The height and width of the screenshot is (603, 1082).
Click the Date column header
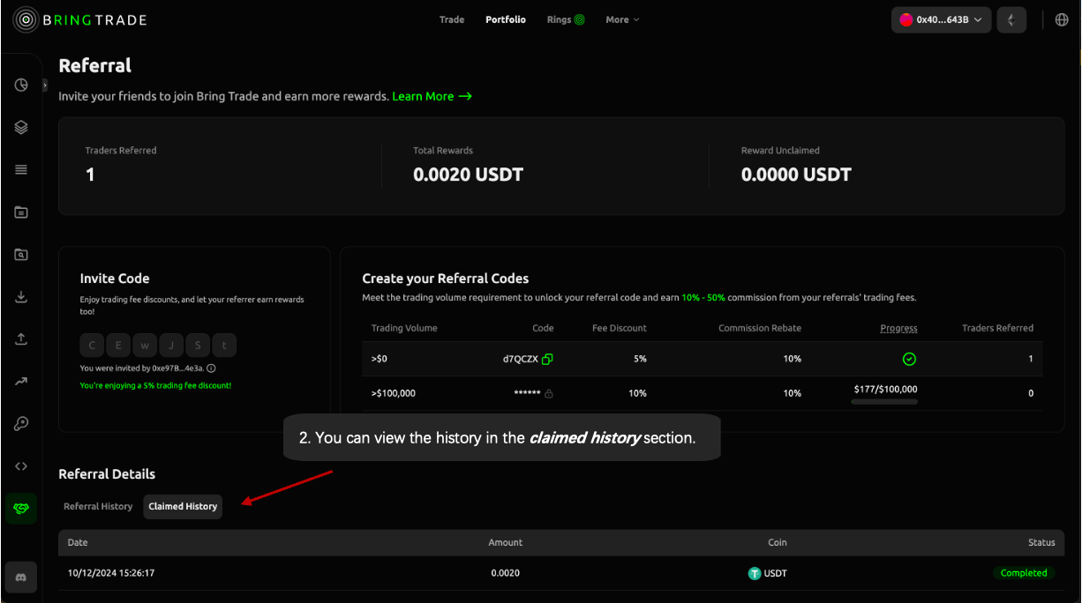[78, 542]
